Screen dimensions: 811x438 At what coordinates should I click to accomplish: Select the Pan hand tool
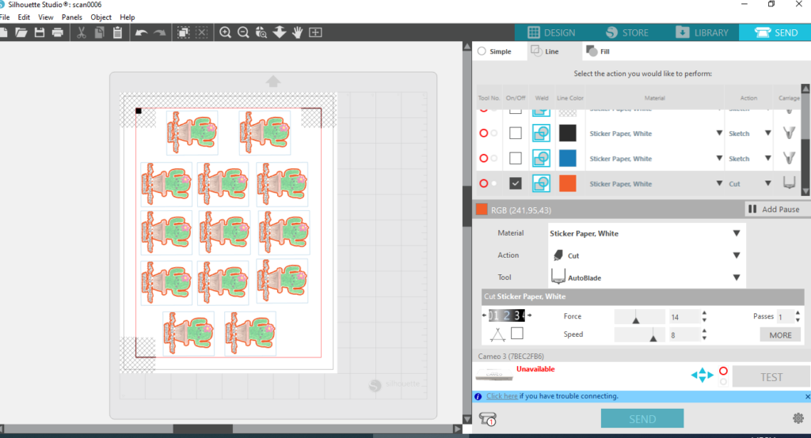coord(298,32)
